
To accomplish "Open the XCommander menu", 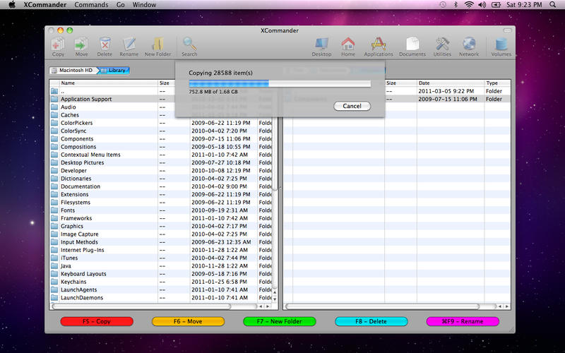I will coord(45,5).
